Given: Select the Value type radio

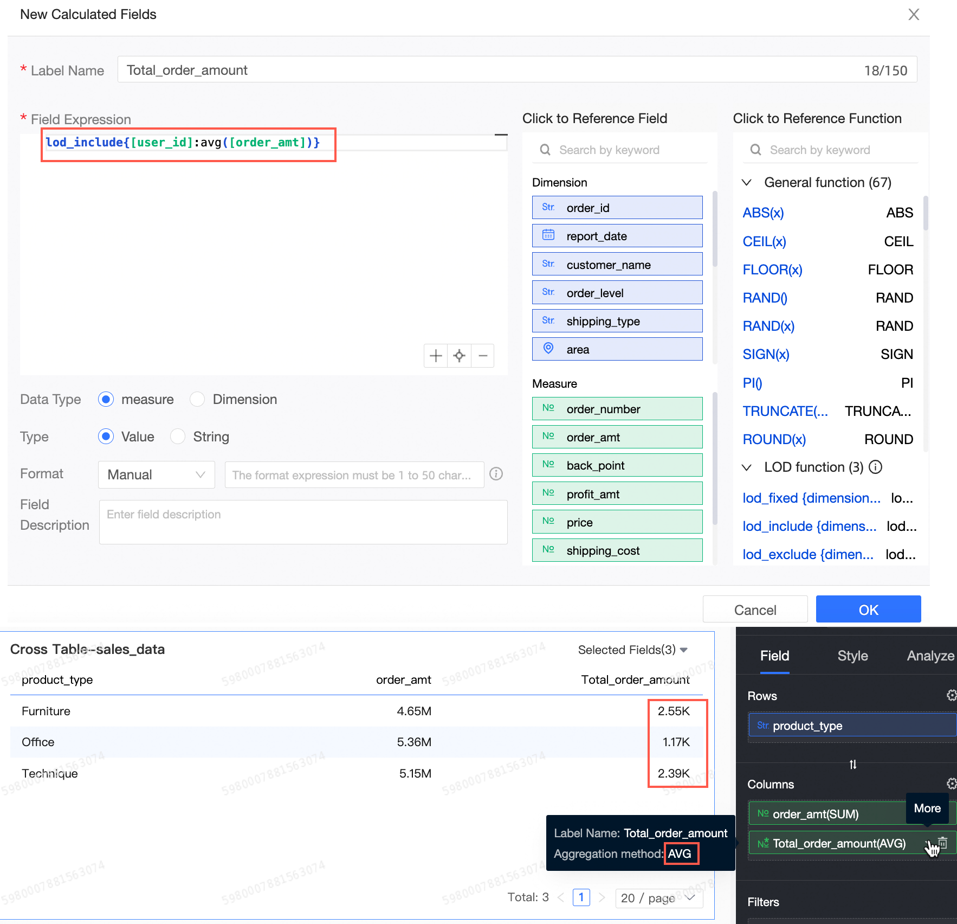Looking at the screenshot, I should tap(106, 437).
